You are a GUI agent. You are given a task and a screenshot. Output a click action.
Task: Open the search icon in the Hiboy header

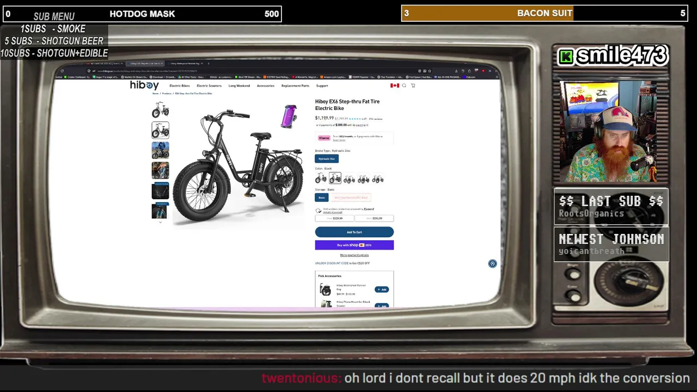404,85
